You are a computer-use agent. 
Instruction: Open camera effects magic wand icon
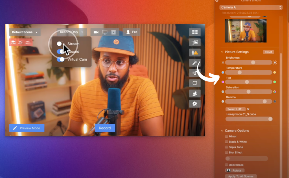tap(195, 63)
